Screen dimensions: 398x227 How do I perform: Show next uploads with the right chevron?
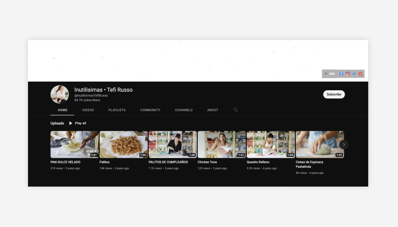pyautogui.click(x=344, y=144)
